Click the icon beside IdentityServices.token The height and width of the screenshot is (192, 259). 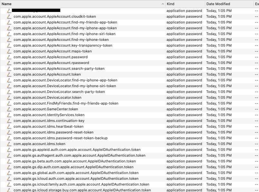click(9, 115)
